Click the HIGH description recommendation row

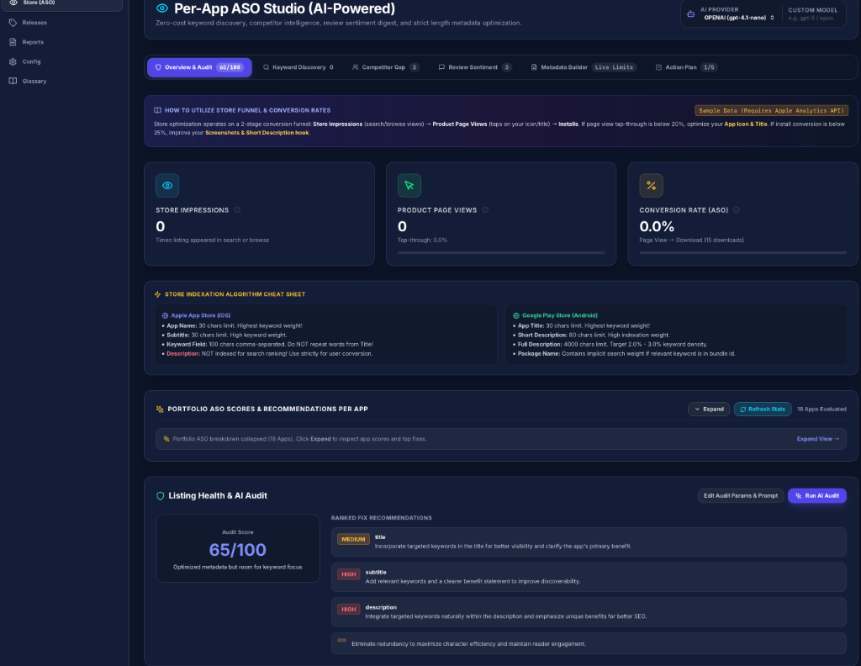(x=589, y=611)
